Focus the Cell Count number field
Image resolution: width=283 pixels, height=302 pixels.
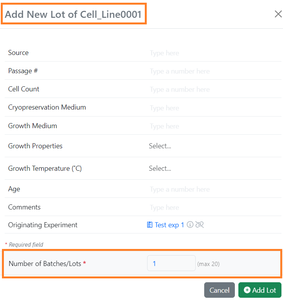(214, 89)
